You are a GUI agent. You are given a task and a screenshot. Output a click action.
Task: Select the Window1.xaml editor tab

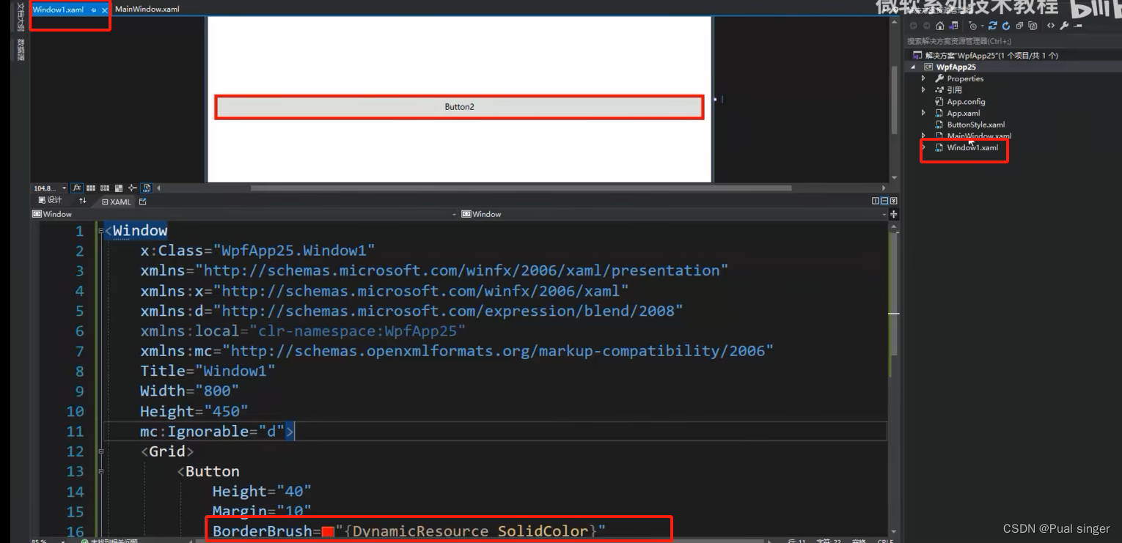(58, 10)
